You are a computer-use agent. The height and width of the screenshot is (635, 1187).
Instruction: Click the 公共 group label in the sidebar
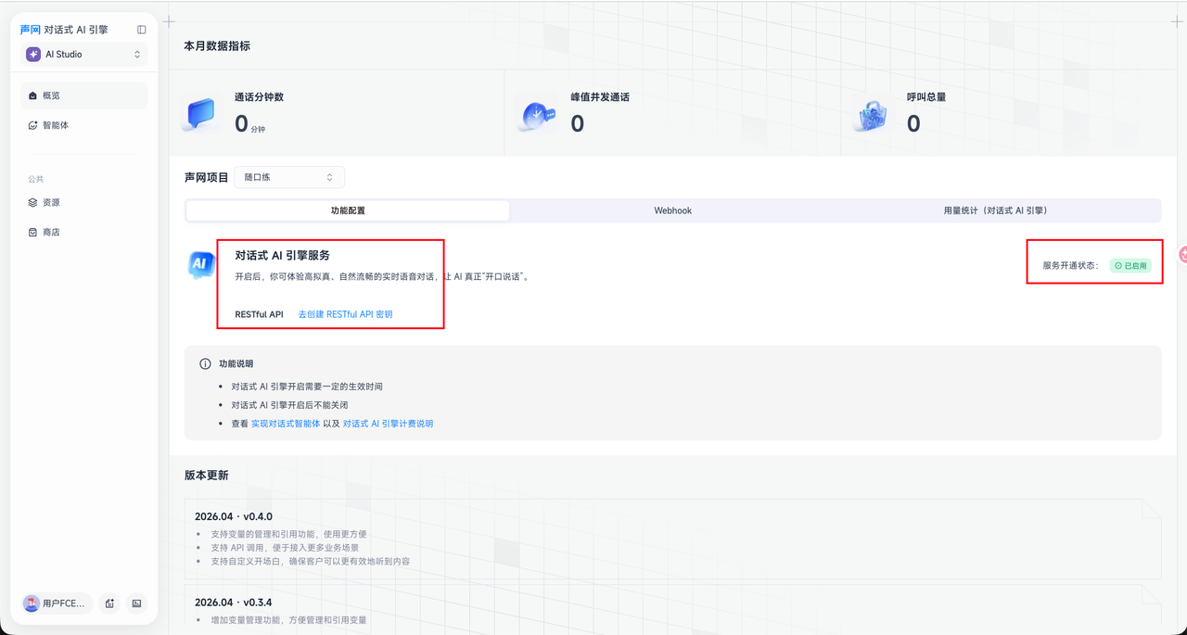[35, 179]
